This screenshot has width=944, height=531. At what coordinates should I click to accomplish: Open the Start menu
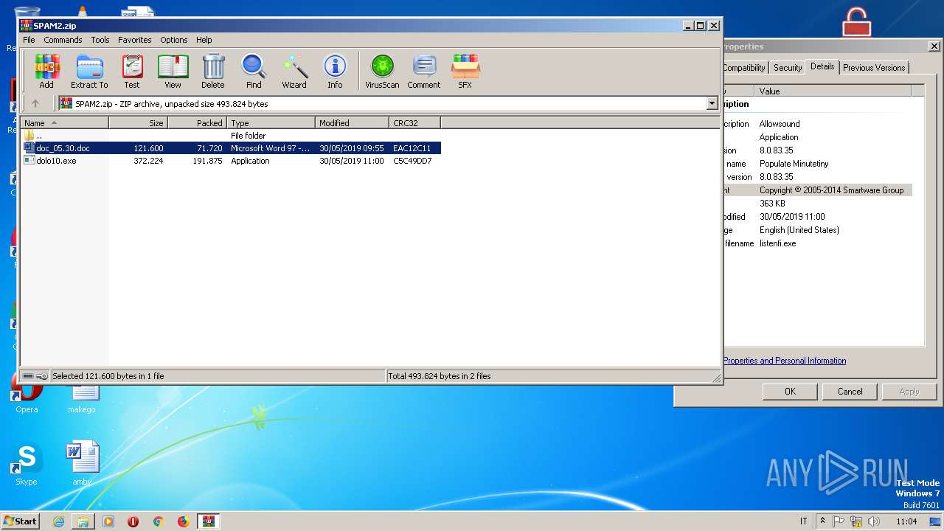(x=20, y=521)
